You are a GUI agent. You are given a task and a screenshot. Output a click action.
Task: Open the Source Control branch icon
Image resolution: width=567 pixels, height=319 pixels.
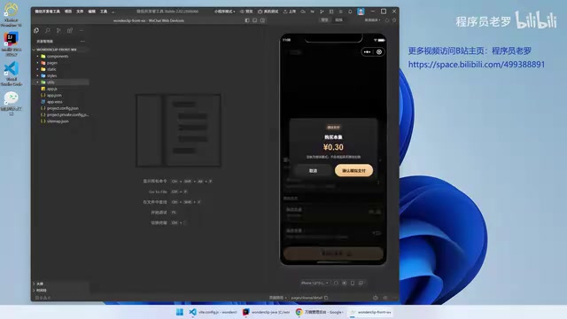pos(58,30)
